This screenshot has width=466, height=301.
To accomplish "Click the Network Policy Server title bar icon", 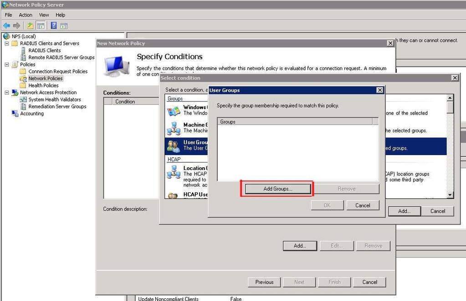I will [5, 5].
